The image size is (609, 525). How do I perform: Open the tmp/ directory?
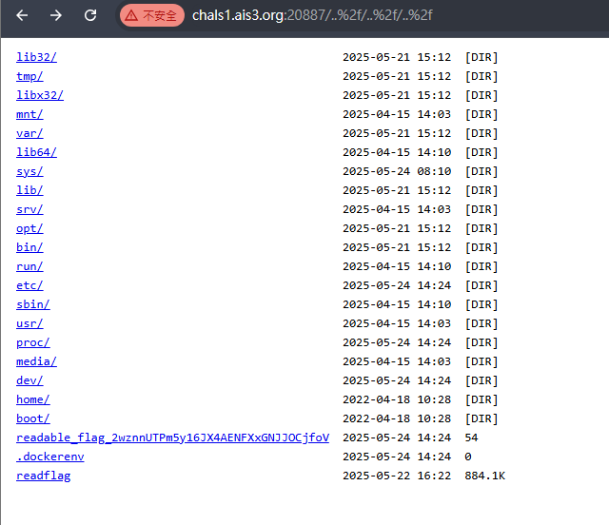pos(29,76)
